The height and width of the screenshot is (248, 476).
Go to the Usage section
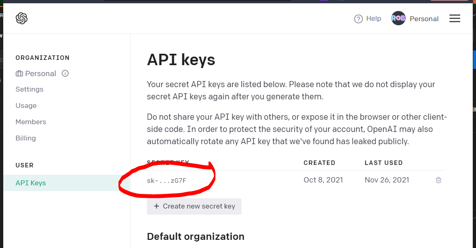point(26,105)
